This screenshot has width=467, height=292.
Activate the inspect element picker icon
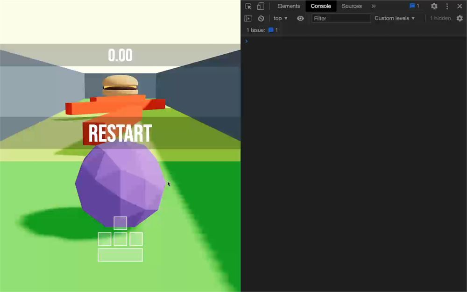(x=248, y=6)
